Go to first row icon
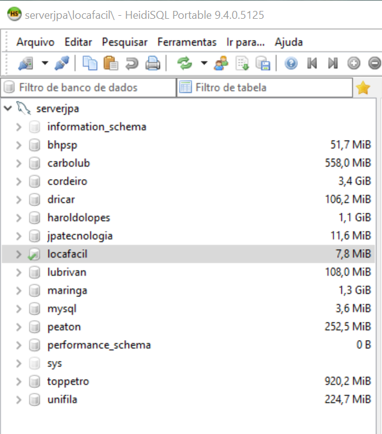Viewport: 382px width, 434px height. (x=312, y=64)
